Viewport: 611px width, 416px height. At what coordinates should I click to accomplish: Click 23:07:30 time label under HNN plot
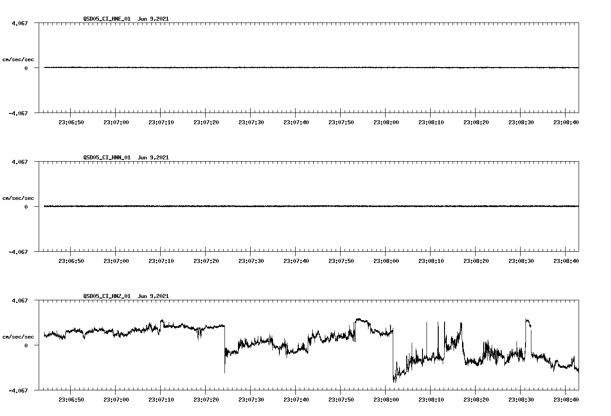click(x=251, y=261)
